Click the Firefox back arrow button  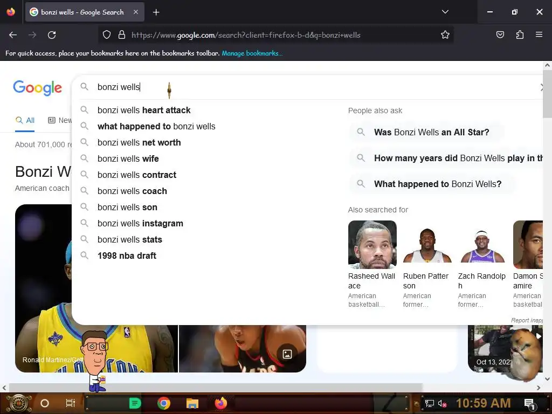pos(13,35)
